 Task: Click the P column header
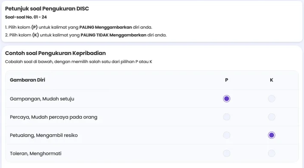(x=227, y=80)
